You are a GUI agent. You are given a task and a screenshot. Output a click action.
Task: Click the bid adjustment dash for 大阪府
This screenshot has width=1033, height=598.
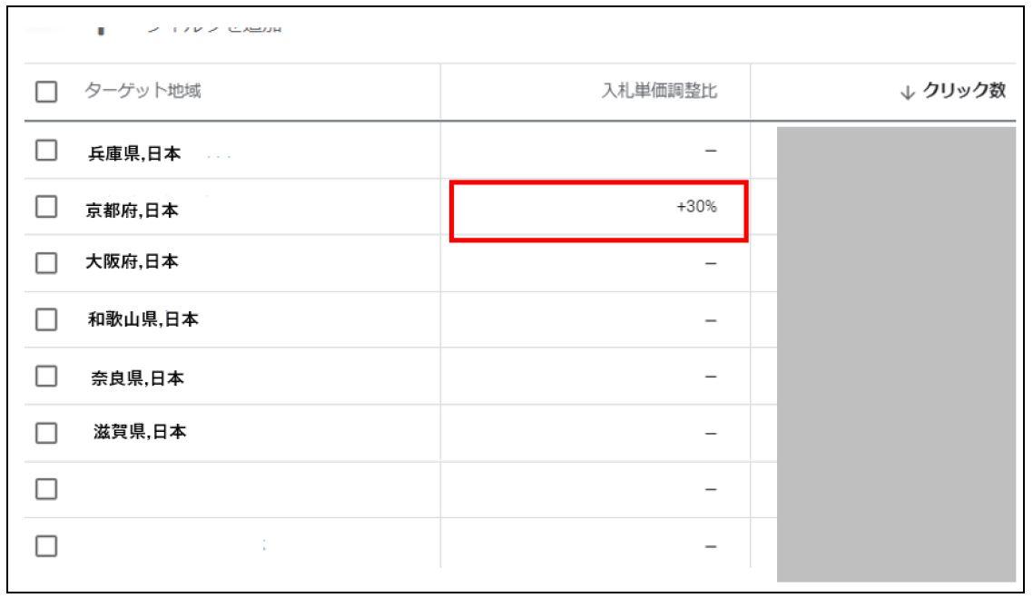711,264
